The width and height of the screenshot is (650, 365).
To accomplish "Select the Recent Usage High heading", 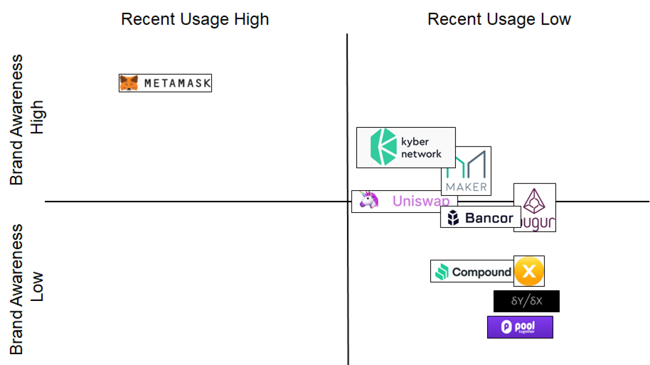I will [195, 19].
